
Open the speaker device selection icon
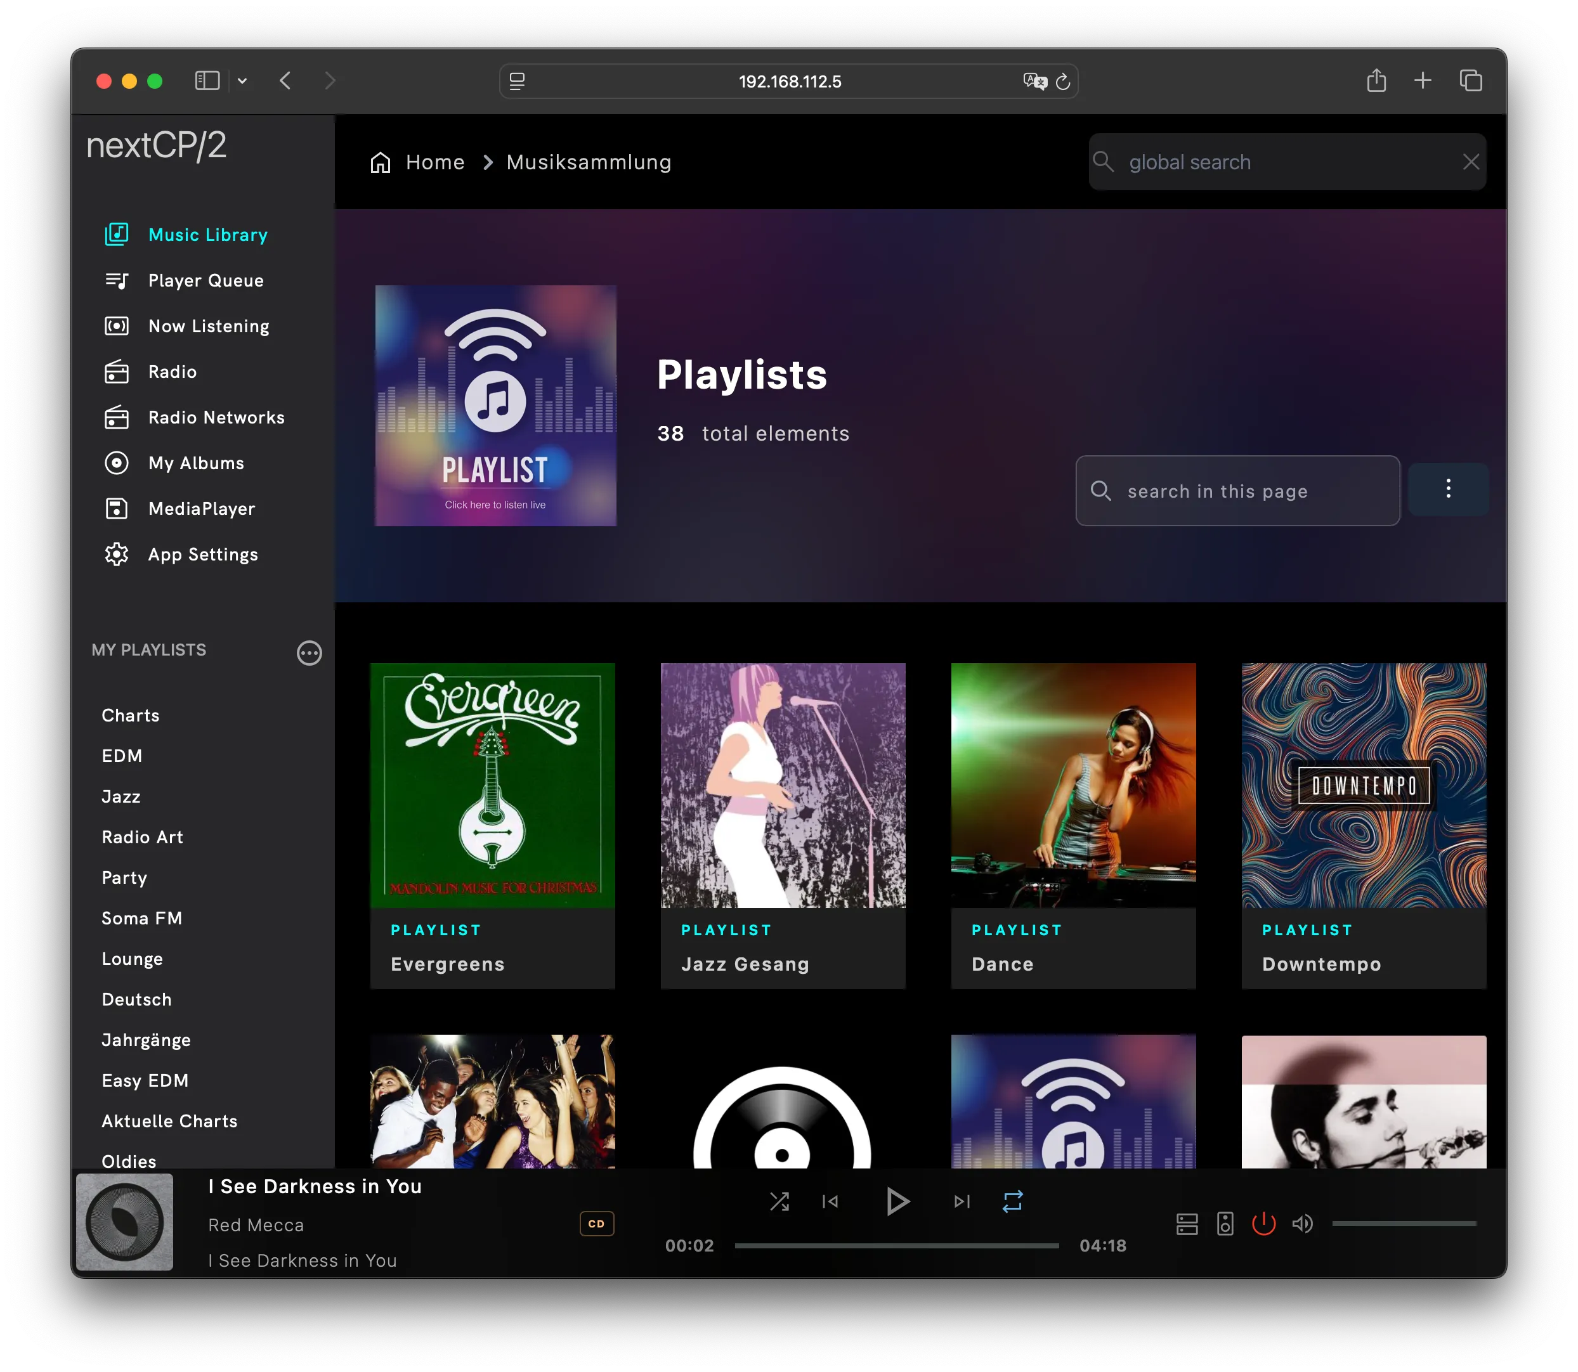pos(1225,1224)
